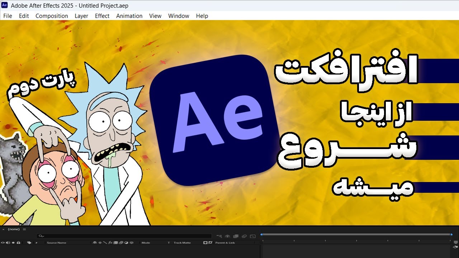
Task: Click the Solo dot column icon
Action: click(13, 243)
